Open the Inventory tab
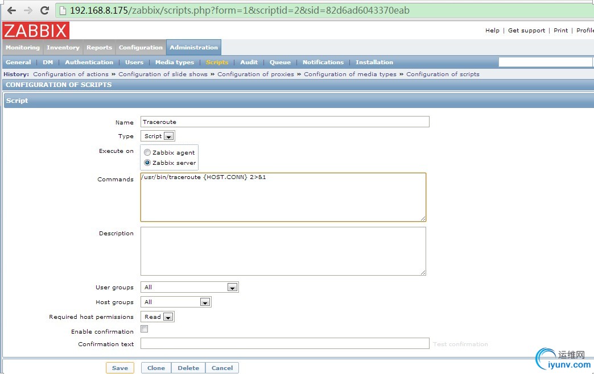Viewport: 594px width, 374px height. pyautogui.click(x=63, y=48)
